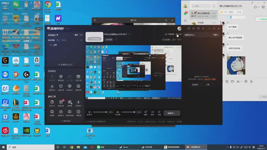
Task: Open the 场景切换器 tool icon
Action: pos(70,112)
